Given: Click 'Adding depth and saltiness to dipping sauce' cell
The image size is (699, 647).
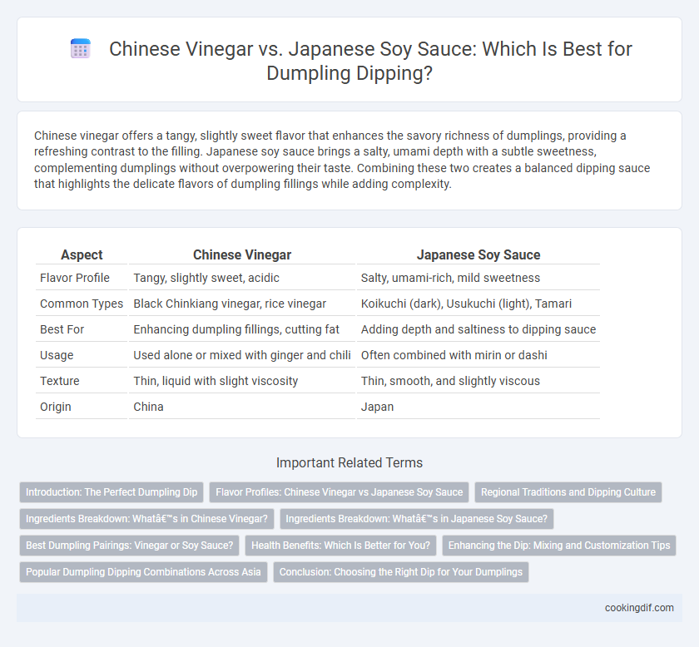Looking at the screenshot, I should pos(478,329).
